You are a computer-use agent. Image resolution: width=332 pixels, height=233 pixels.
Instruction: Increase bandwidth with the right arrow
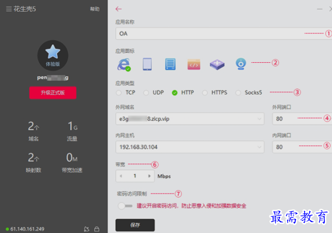point(149,176)
